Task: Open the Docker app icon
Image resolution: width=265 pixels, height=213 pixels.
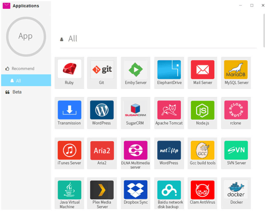Action: coord(236,190)
